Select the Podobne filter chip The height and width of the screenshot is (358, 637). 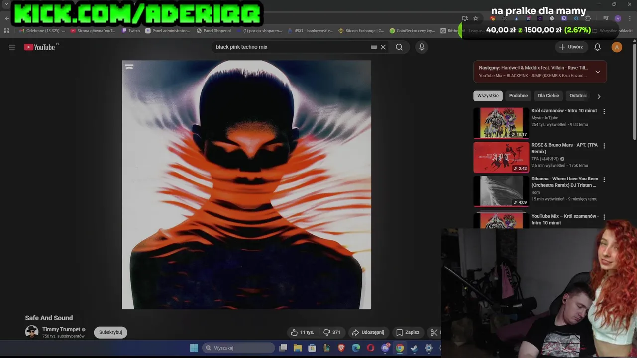[x=518, y=96]
